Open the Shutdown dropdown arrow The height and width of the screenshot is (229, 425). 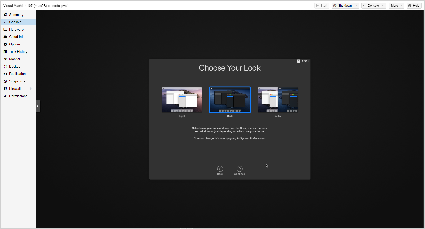click(x=356, y=6)
